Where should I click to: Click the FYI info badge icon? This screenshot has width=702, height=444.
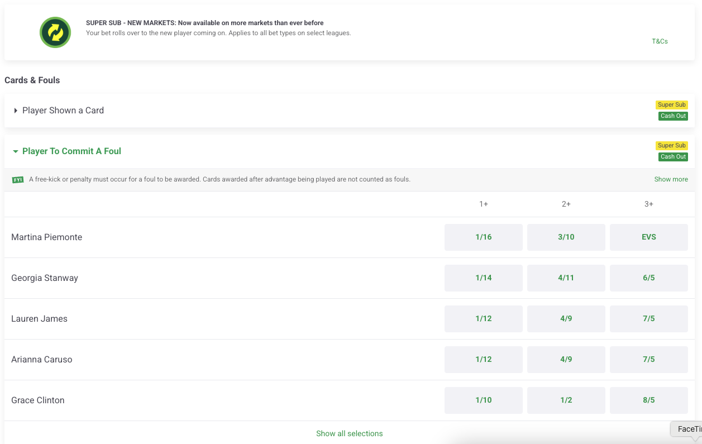pos(18,180)
